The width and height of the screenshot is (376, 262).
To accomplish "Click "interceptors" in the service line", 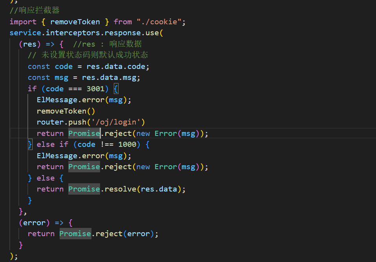I will 73,33.
